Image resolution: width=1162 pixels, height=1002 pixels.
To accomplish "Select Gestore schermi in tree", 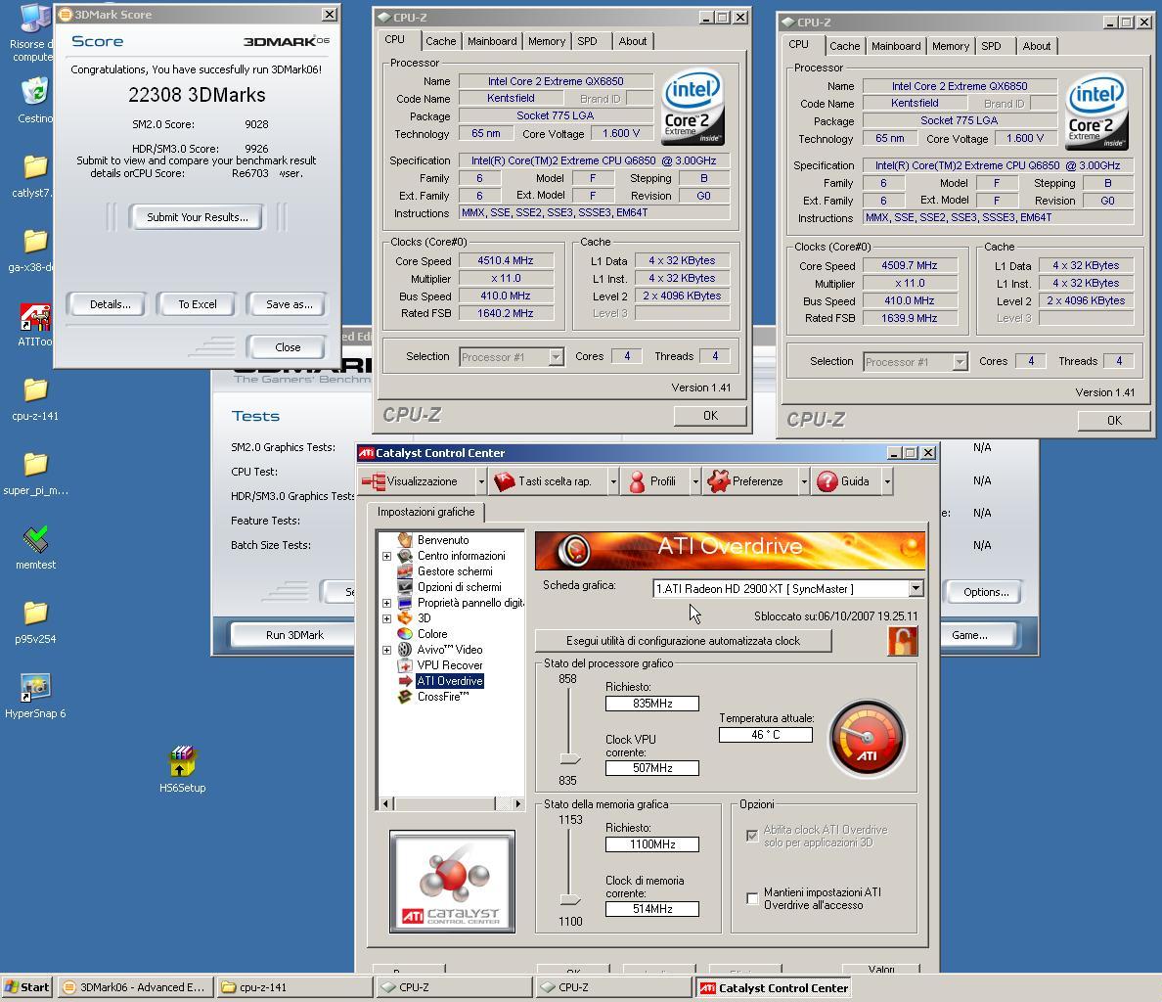I will 454,571.
